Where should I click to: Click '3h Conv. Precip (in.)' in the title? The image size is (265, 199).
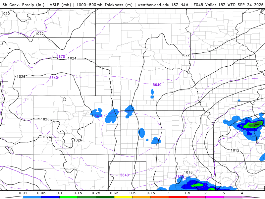point(24,5)
